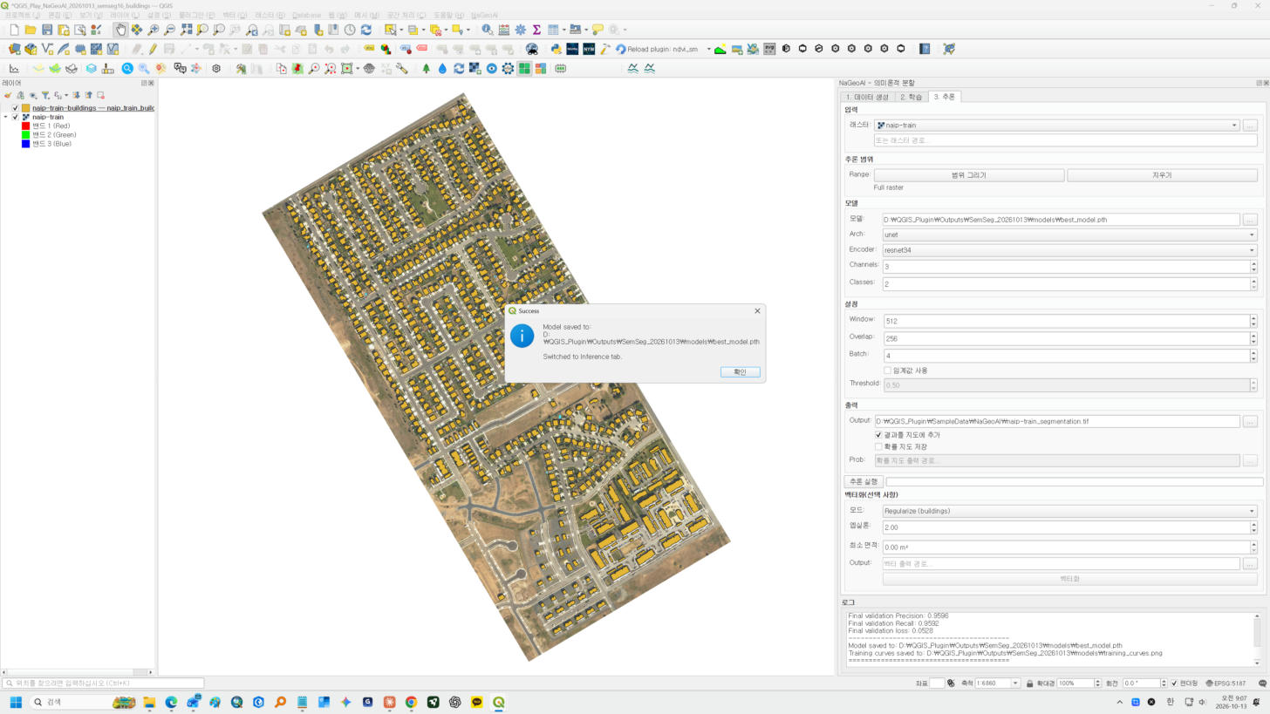Toggle visibility of naip-train-buildings layer
The width and height of the screenshot is (1270, 714).
(x=15, y=108)
